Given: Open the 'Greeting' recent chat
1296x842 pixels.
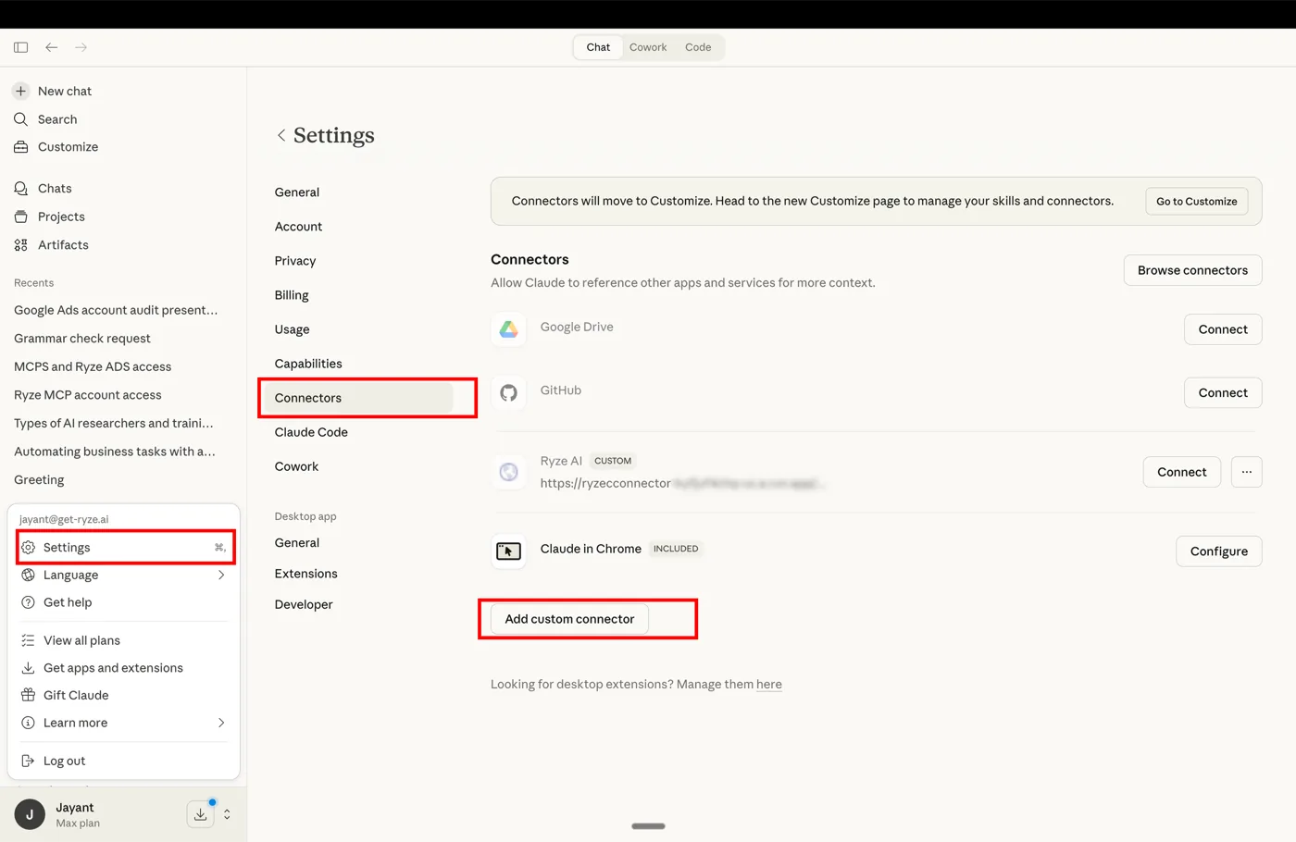Looking at the screenshot, I should [39, 480].
